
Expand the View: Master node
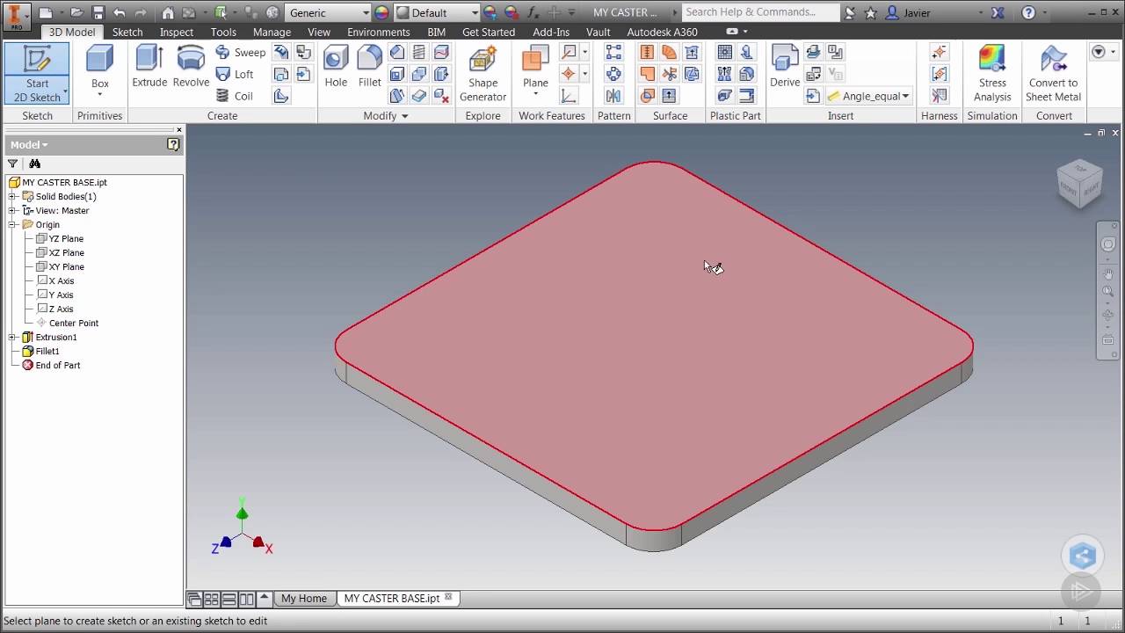(x=12, y=210)
